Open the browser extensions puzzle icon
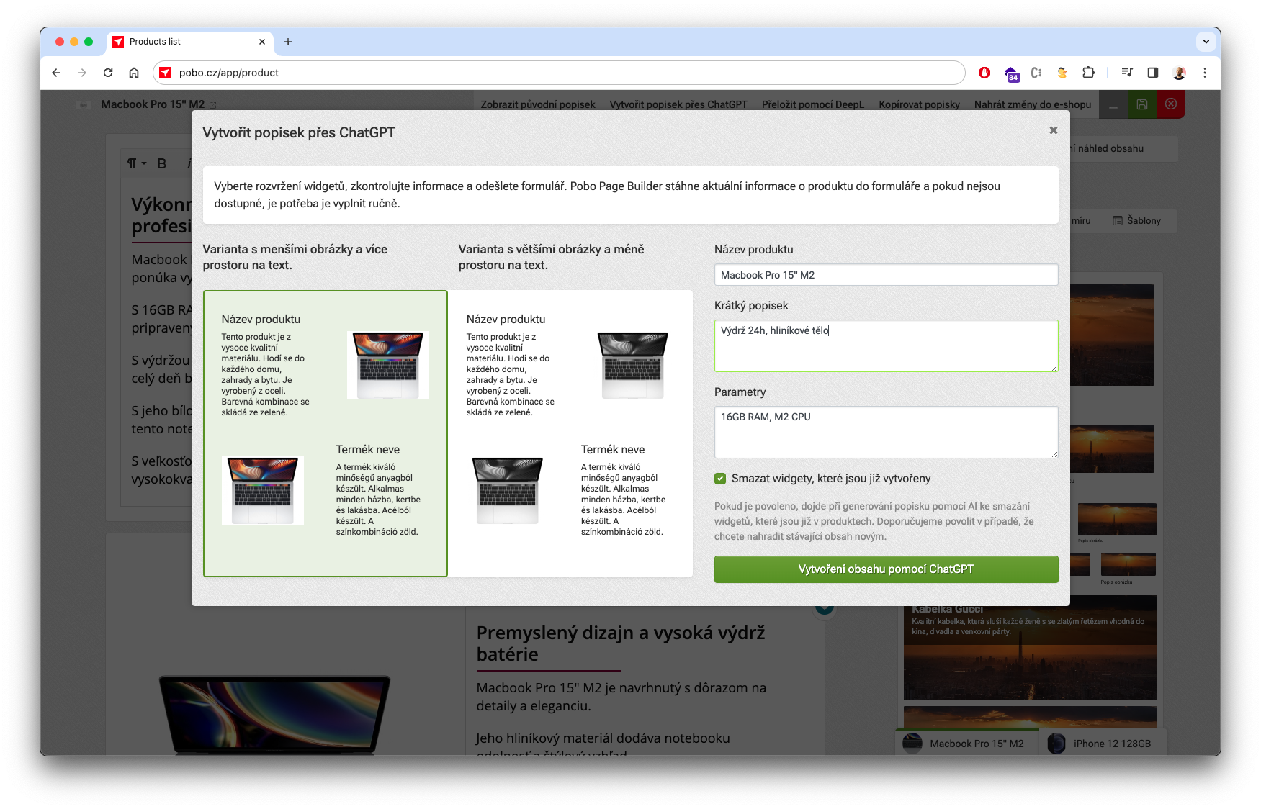 pyautogui.click(x=1088, y=73)
